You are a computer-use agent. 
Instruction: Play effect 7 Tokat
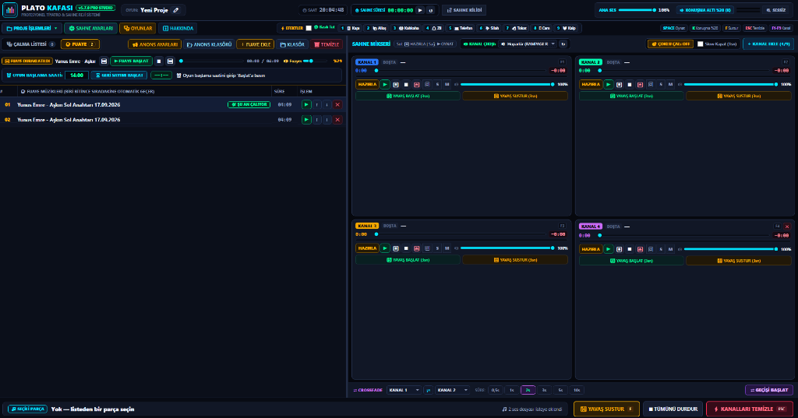tap(517, 29)
